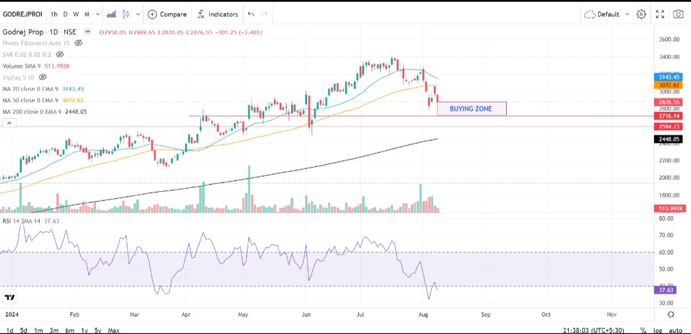This screenshot has height=334, width=691.
Task: Select the D daily interval
Action: tap(65, 14)
